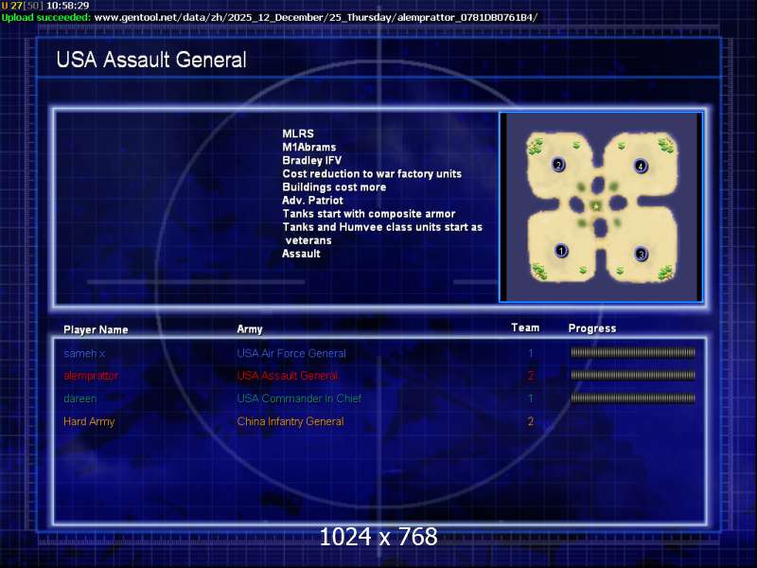Click USA Air Force General army entry

point(291,353)
